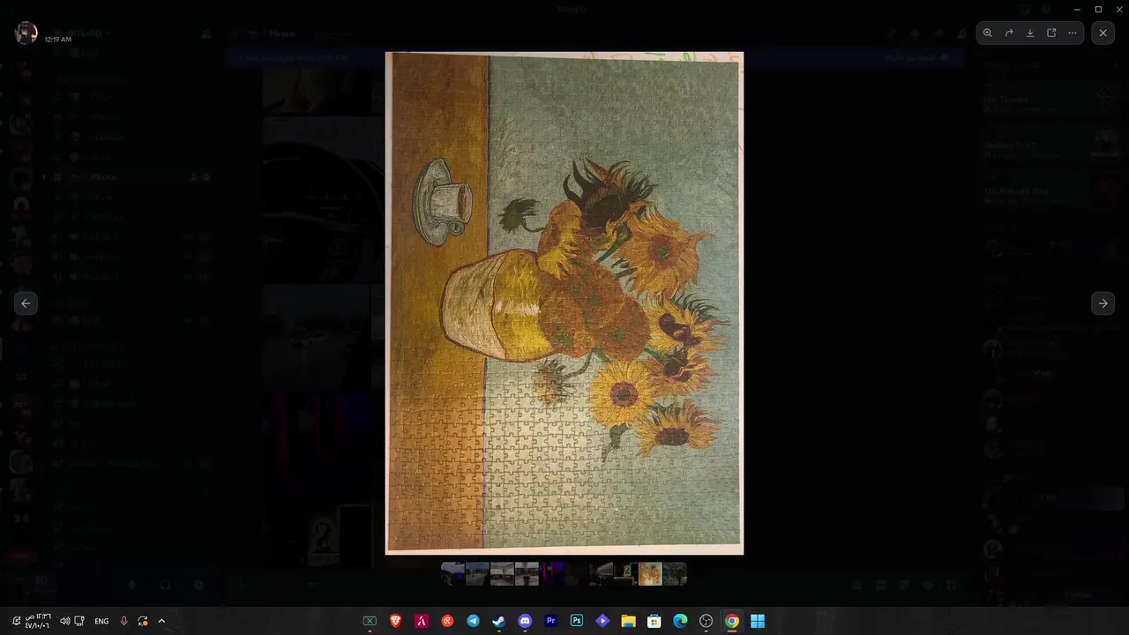Open Google Chrome from the taskbar
The height and width of the screenshot is (635, 1129).
click(732, 621)
